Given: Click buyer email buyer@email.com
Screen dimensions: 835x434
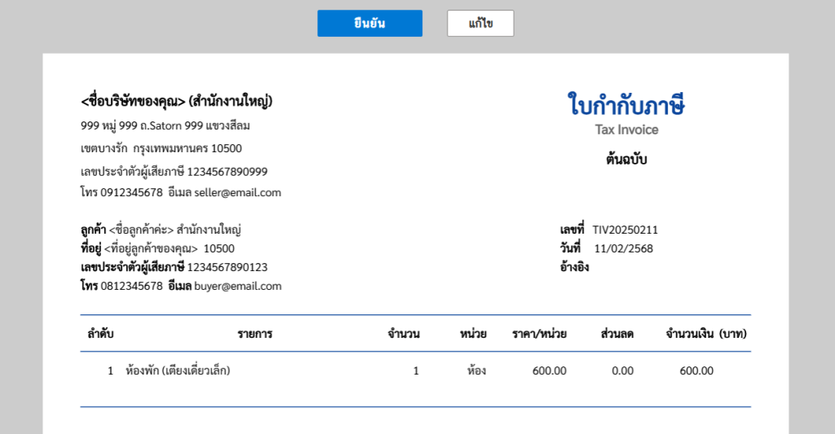Looking at the screenshot, I should click(237, 286).
